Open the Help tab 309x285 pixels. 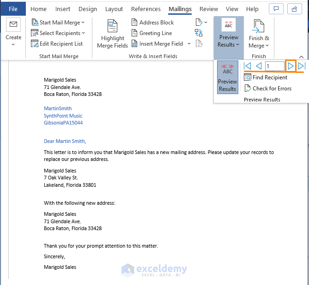252,9
